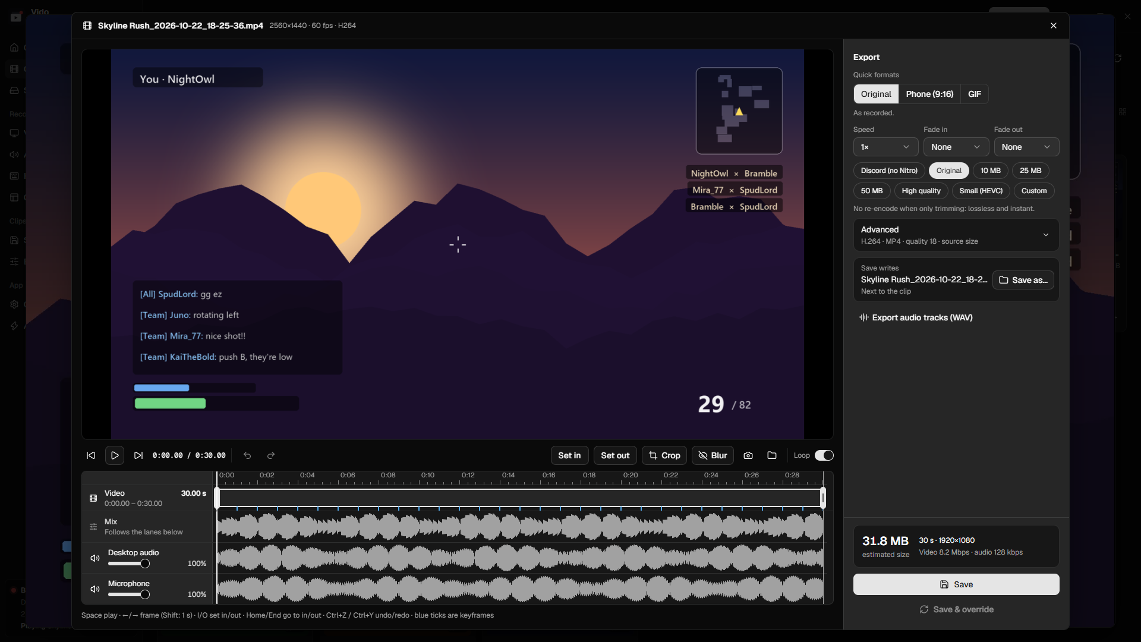
Task: Click Set in button
Action: click(x=569, y=455)
